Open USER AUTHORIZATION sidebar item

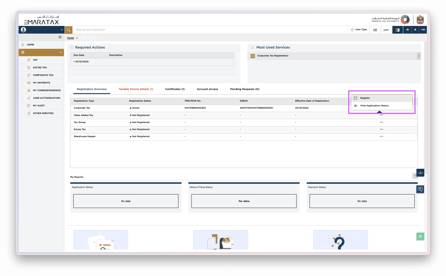pos(41,98)
